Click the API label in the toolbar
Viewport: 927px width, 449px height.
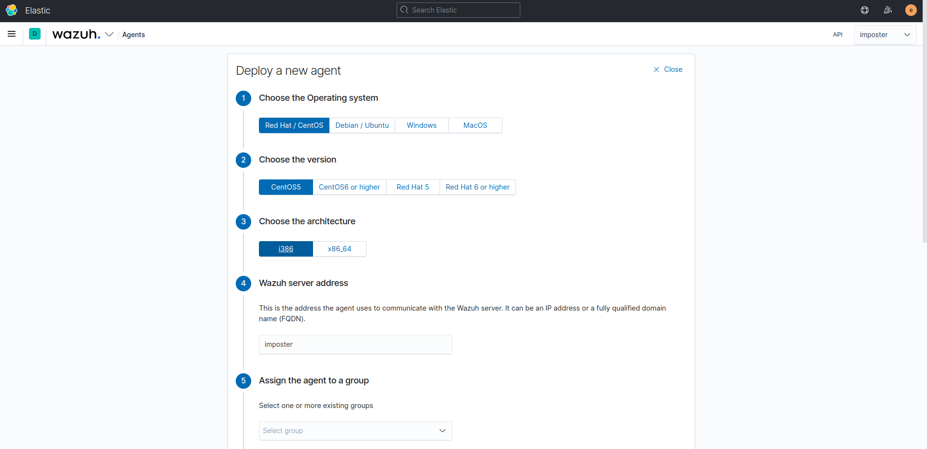838,34
